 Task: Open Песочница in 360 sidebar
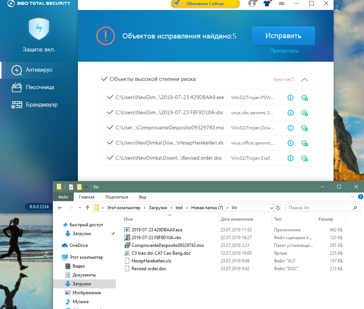click(39, 87)
